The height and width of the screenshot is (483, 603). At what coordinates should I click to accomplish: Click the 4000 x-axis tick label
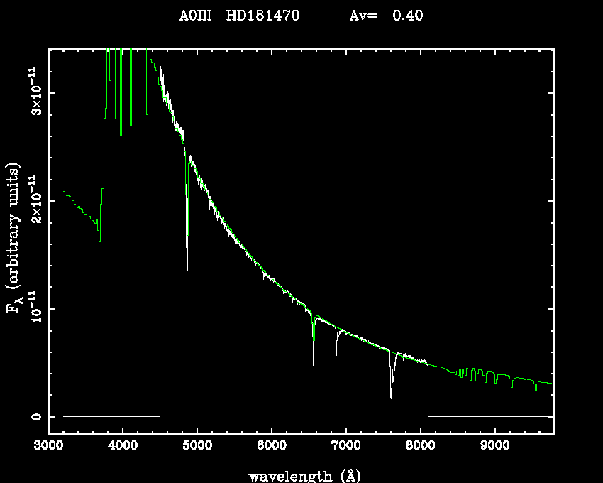pos(123,446)
